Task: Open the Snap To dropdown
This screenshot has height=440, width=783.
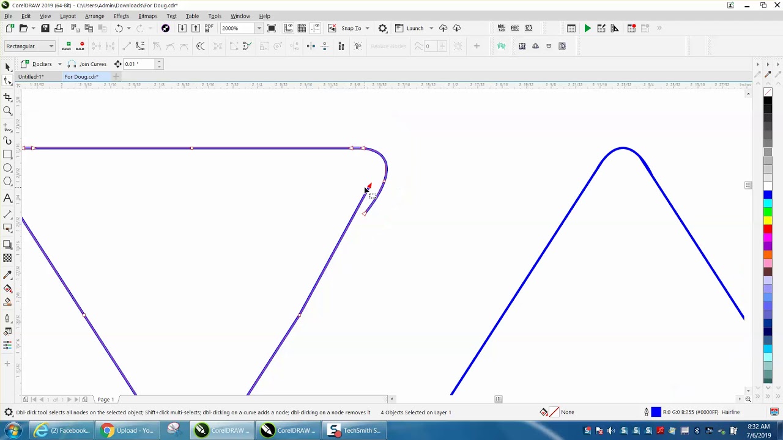Action: 367,28
